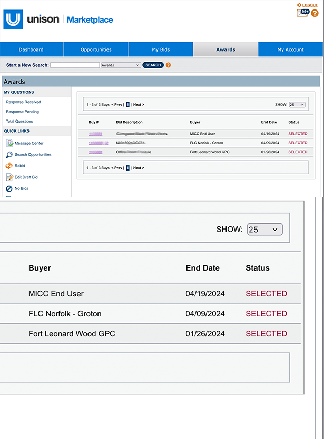Focus the Start a New Search field
Screen dimensions: 324x439
click(x=75, y=65)
